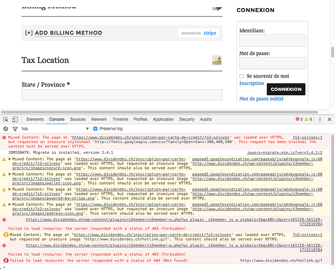Click into the Mot de passe field

tap(272, 63)
